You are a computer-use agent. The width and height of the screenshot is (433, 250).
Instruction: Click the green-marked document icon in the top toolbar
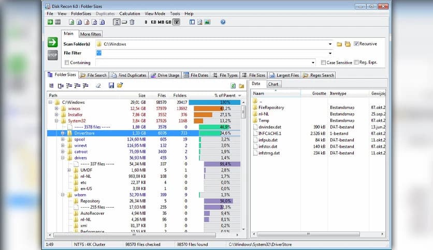71,22
